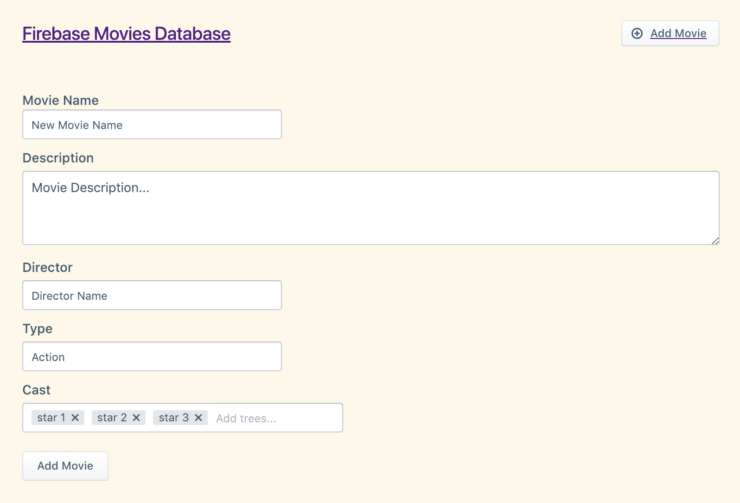Click the star 2 tag text
Image resolution: width=740 pixels, height=503 pixels.
point(112,418)
